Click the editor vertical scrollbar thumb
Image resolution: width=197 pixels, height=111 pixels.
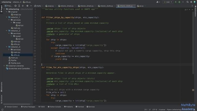pyautogui.click(x=193, y=43)
